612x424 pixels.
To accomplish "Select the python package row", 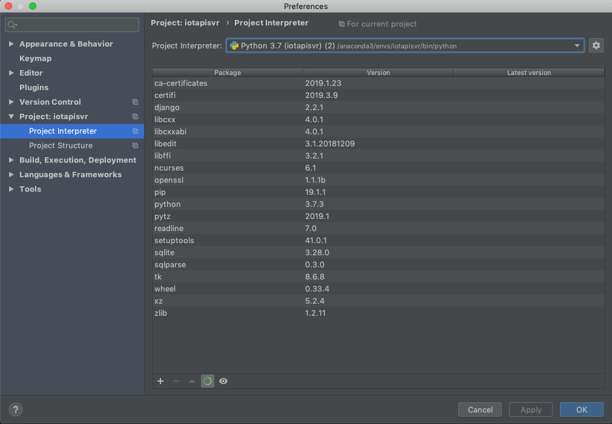I will tap(378, 204).
